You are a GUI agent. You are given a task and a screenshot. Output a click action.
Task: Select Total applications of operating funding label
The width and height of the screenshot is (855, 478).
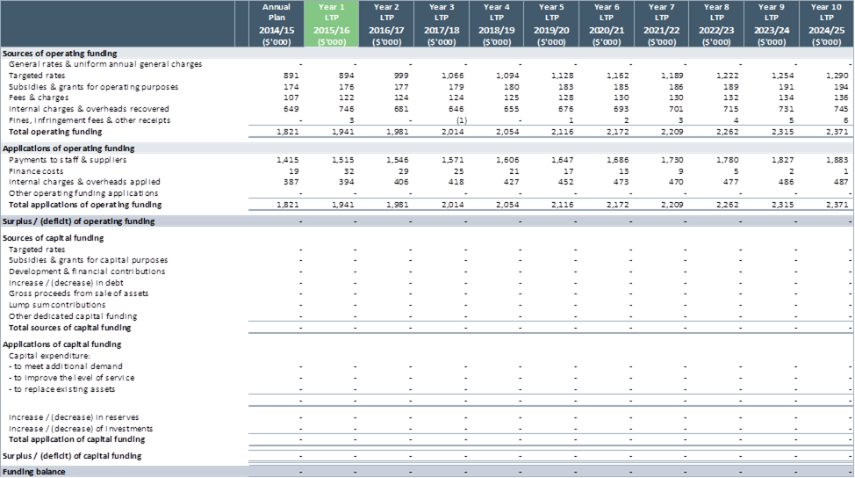85,205
